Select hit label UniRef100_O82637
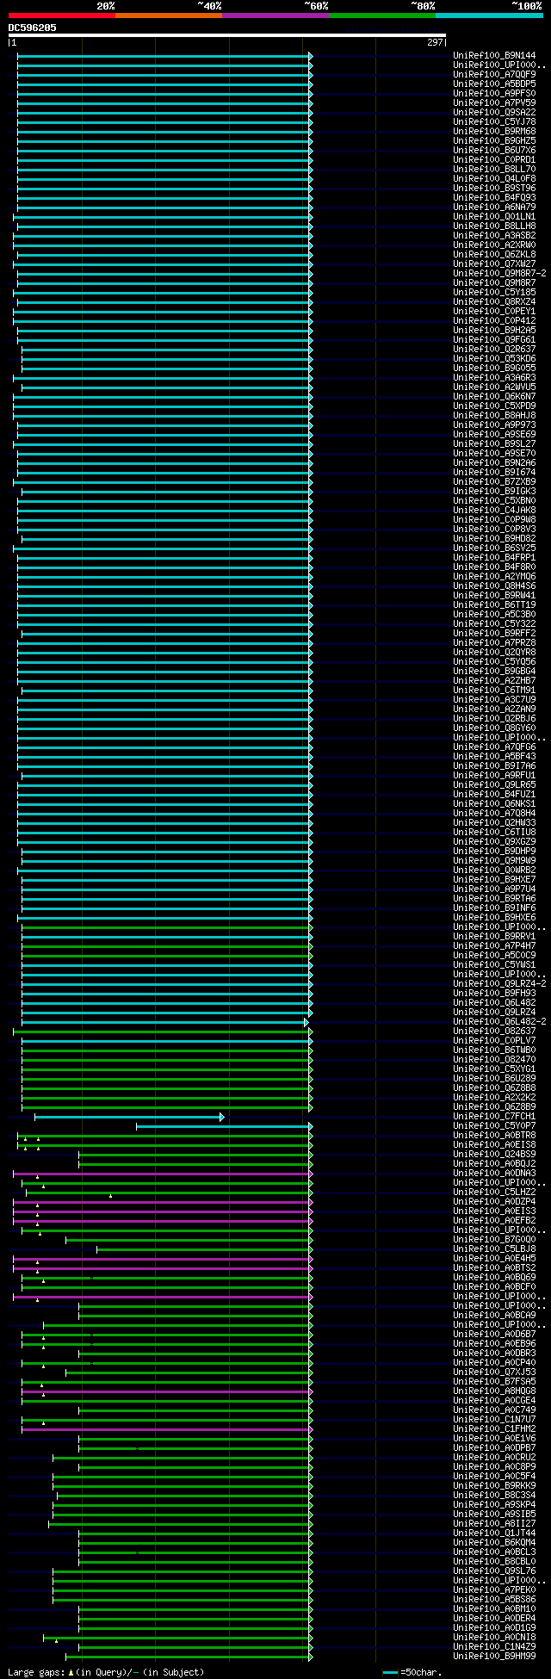The image size is (551, 1679). coord(494,1032)
